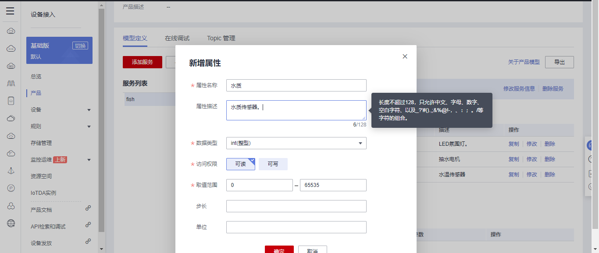The image size is (599, 253).
Task: Click the 导出 button
Action: (x=560, y=62)
